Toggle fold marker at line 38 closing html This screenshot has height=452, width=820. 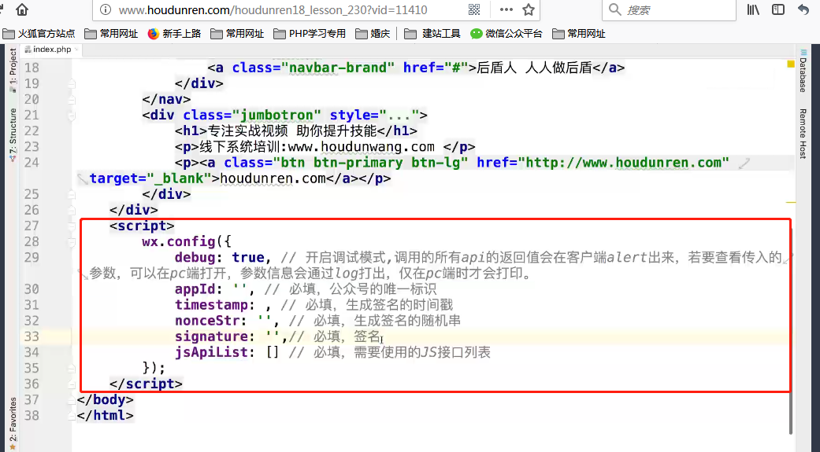[72, 416]
